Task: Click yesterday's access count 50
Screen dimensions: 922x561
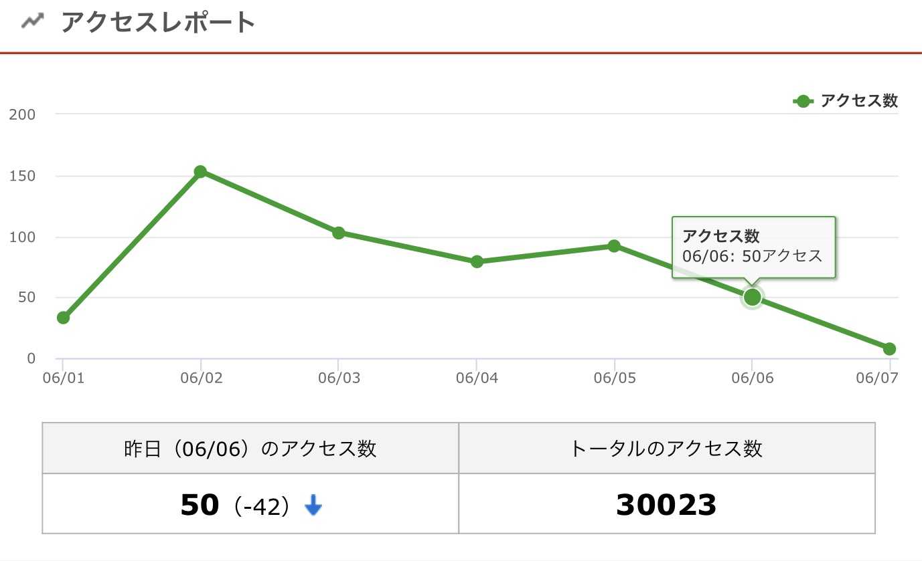Action: (200, 506)
